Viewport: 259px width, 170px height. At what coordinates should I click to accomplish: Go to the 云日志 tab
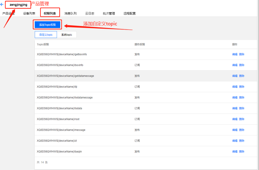coord(89,14)
